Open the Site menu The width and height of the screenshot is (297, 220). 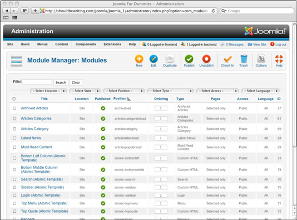(x=10, y=44)
